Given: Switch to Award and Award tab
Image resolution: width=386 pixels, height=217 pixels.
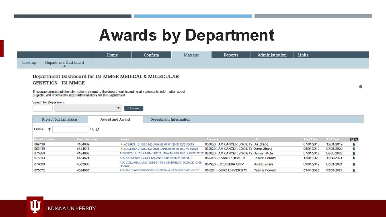Looking at the screenshot, I should pyautogui.click(x=115, y=119).
